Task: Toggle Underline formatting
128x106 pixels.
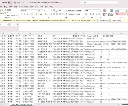Action: [x=27, y=14]
